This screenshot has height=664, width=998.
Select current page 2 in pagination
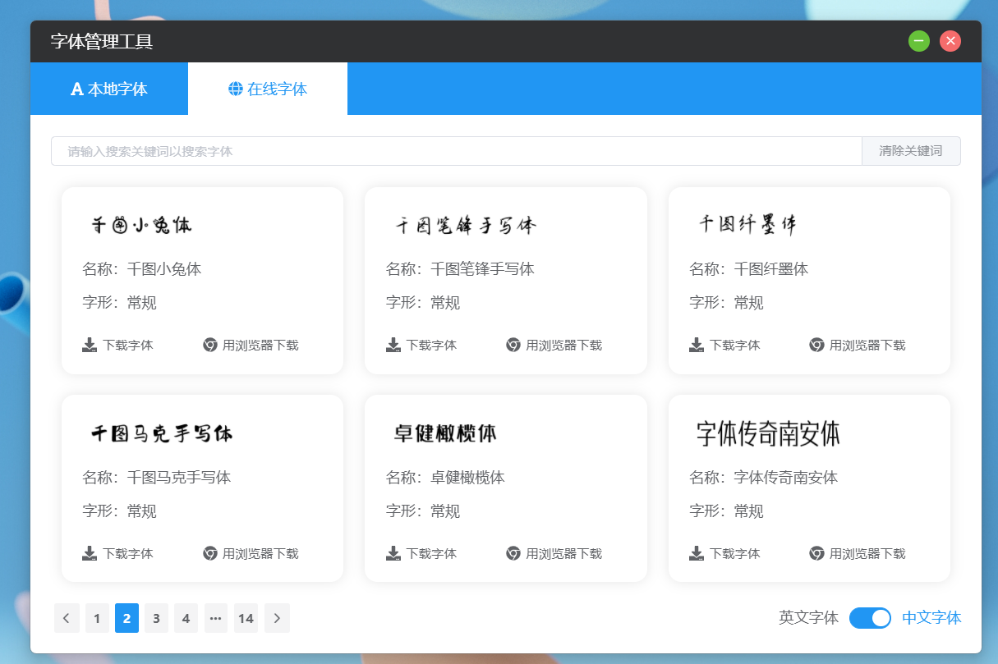[x=126, y=618]
